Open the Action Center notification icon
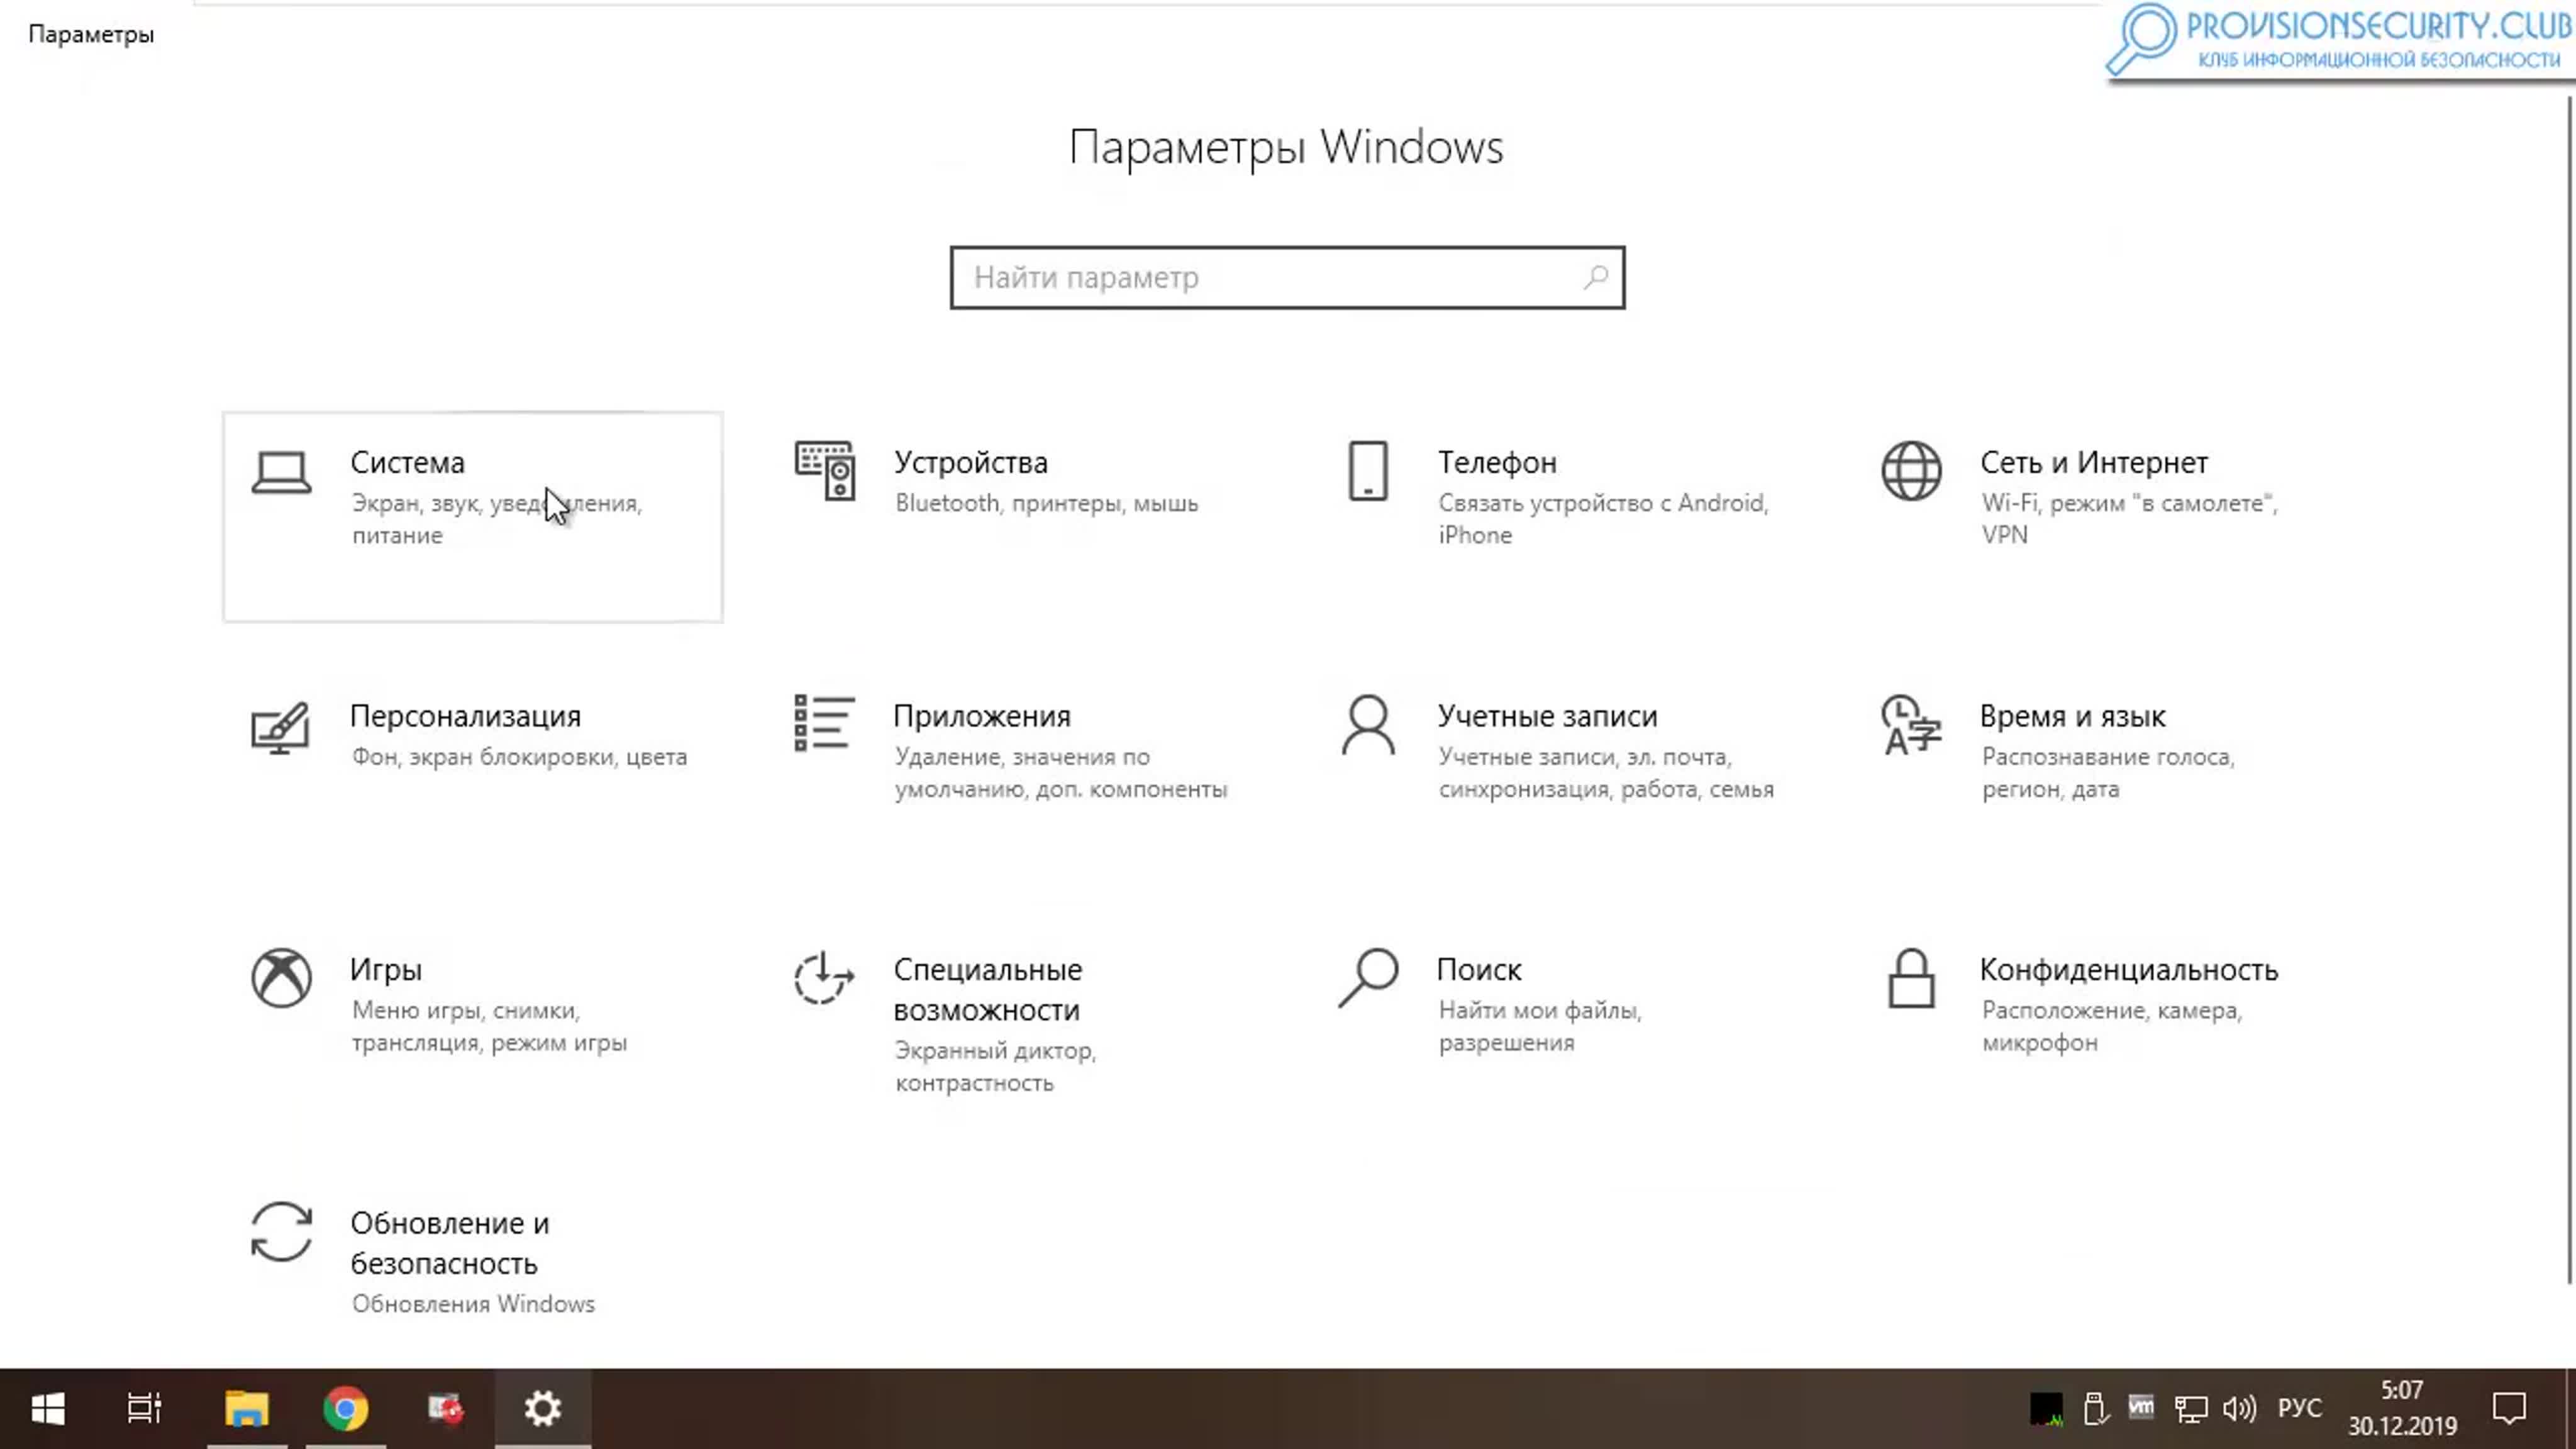 2509,1409
